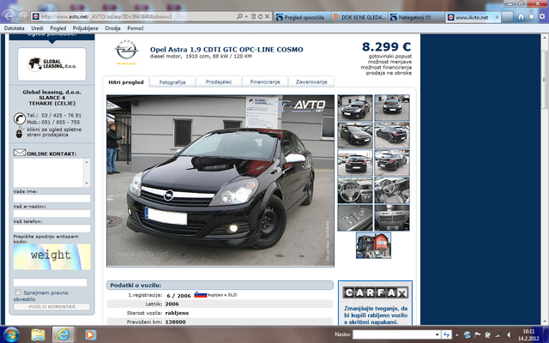This screenshot has height=343, width=549.
Task: Click the mouse icon for seller website
Action: pyautogui.click(x=19, y=132)
